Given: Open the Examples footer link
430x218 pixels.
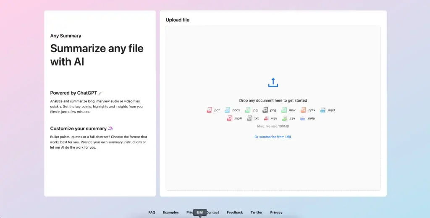Looking at the screenshot, I should (x=170, y=212).
